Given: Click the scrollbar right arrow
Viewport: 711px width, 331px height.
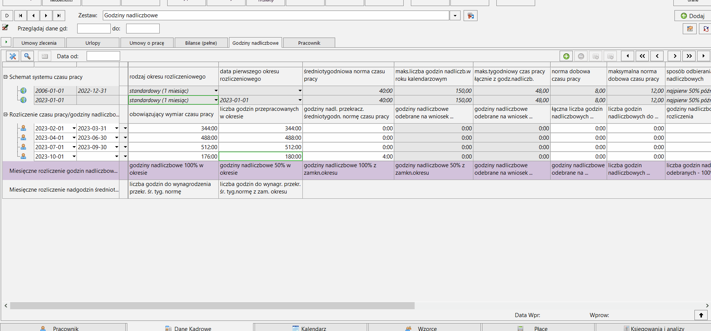Looking at the screenshot, I should pyautogui.click(x=707, y=305).
